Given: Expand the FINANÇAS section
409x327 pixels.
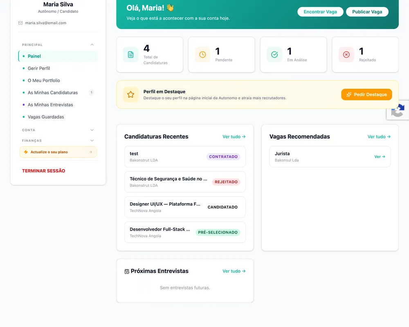Looking at the screenshot, I should 58,141.
